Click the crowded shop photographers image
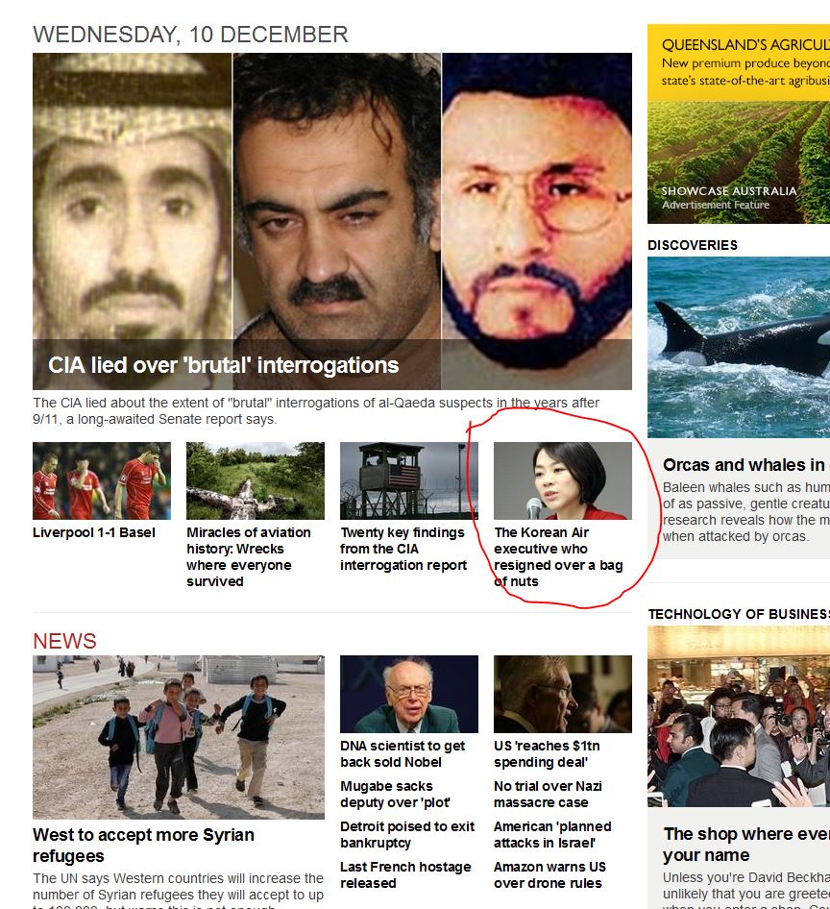The width and height of the screenshot is (830, 909). (x=739, y=717)
